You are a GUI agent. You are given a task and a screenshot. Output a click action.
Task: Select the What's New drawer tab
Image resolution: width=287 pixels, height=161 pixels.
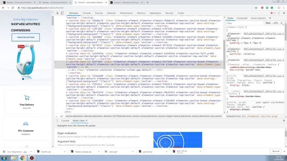click(78, 121)
